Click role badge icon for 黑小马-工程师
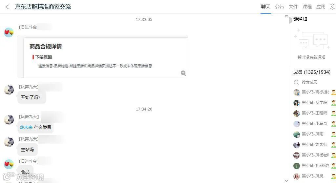This screenshot has height=183, width=336. coord(333,113)
